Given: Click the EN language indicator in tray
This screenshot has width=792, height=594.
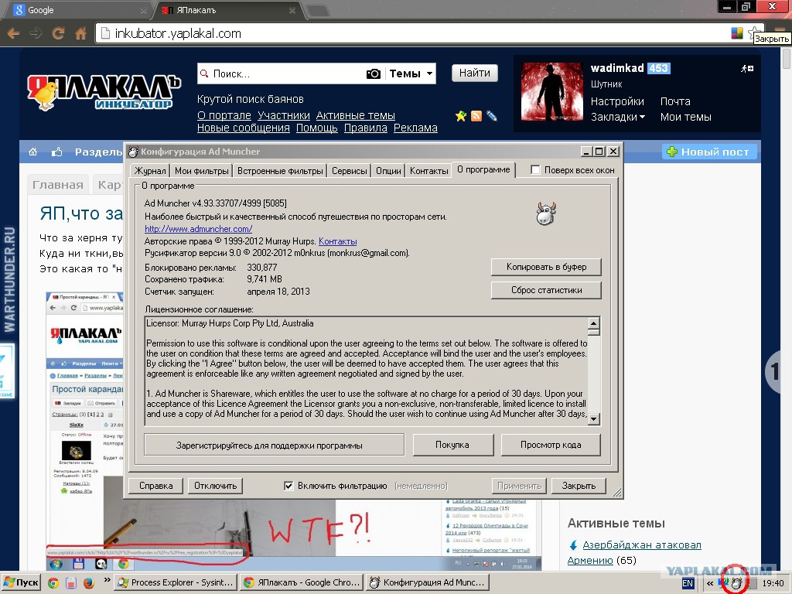Looking at the screenshot, I should click(688, 583).
